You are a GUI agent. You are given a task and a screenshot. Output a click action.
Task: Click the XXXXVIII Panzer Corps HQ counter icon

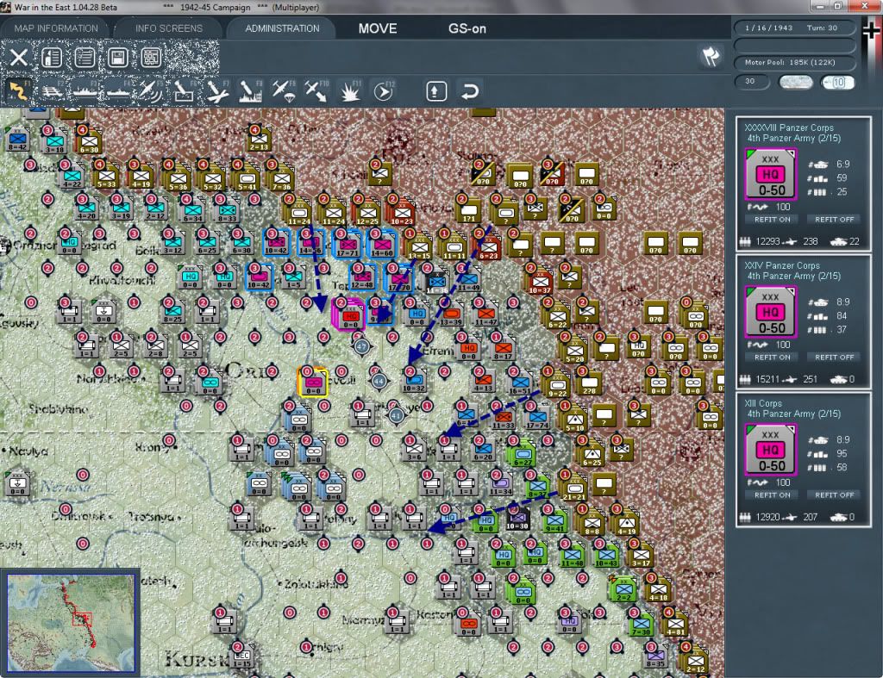coord(771,174)
